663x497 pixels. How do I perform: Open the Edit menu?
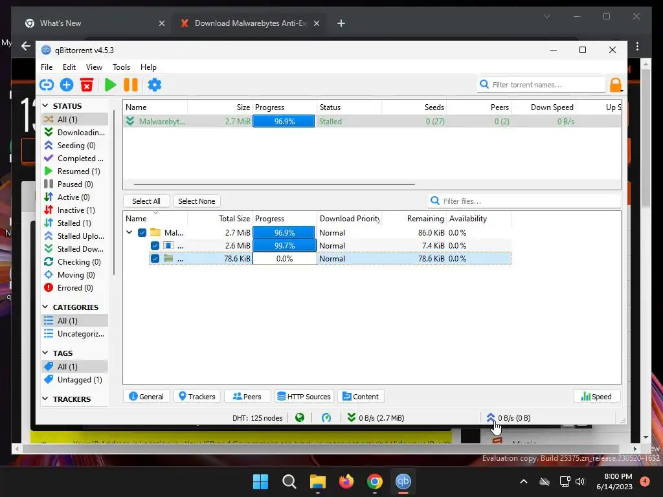(x=69, y=67)
